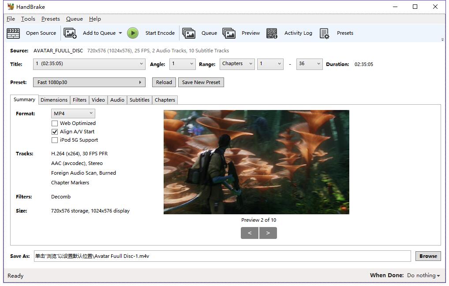Open the Queue images icon
The image size is (449, 286).
pos(189,33)
